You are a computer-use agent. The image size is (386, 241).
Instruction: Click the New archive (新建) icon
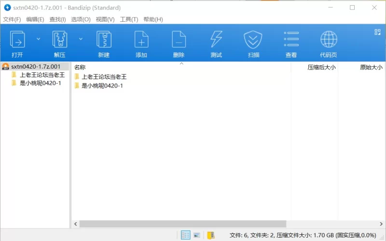104,40
